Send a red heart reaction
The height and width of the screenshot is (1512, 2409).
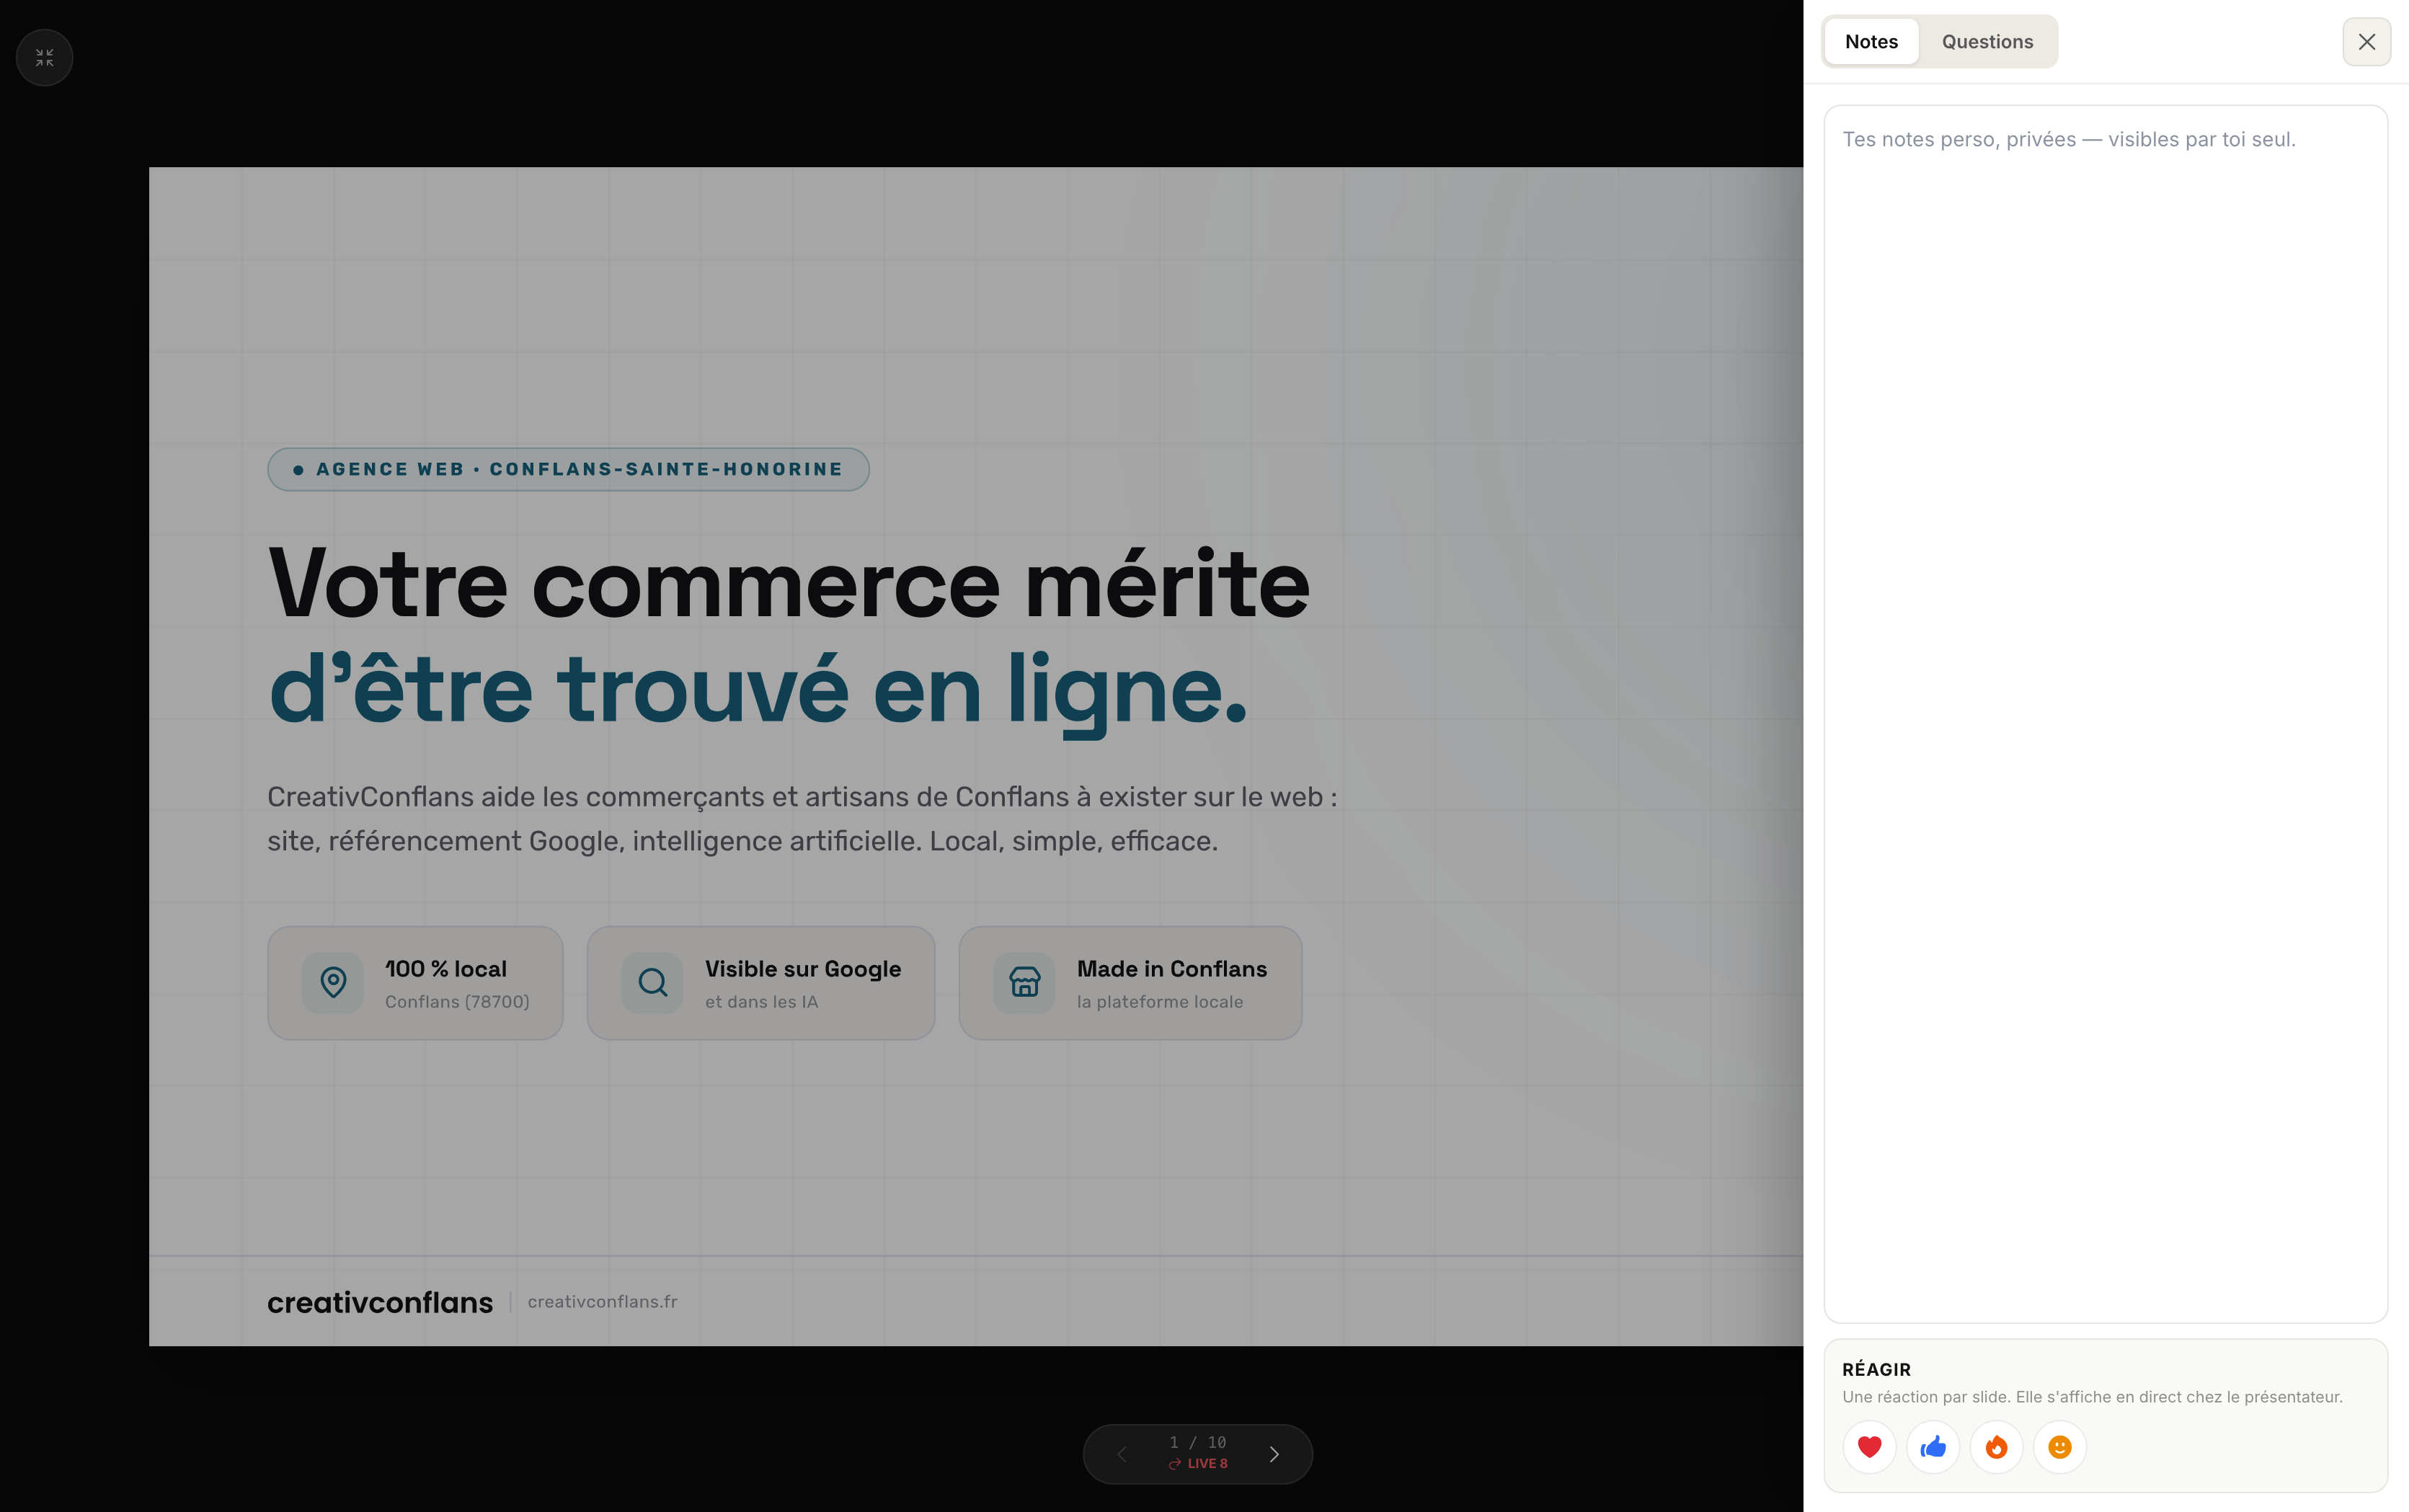pos(1869,1447)
